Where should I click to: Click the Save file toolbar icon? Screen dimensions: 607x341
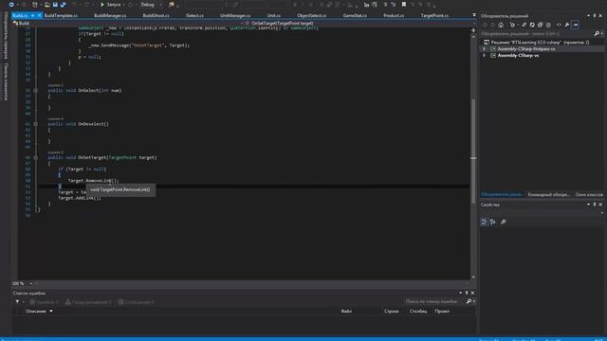(x=55, y=5)
